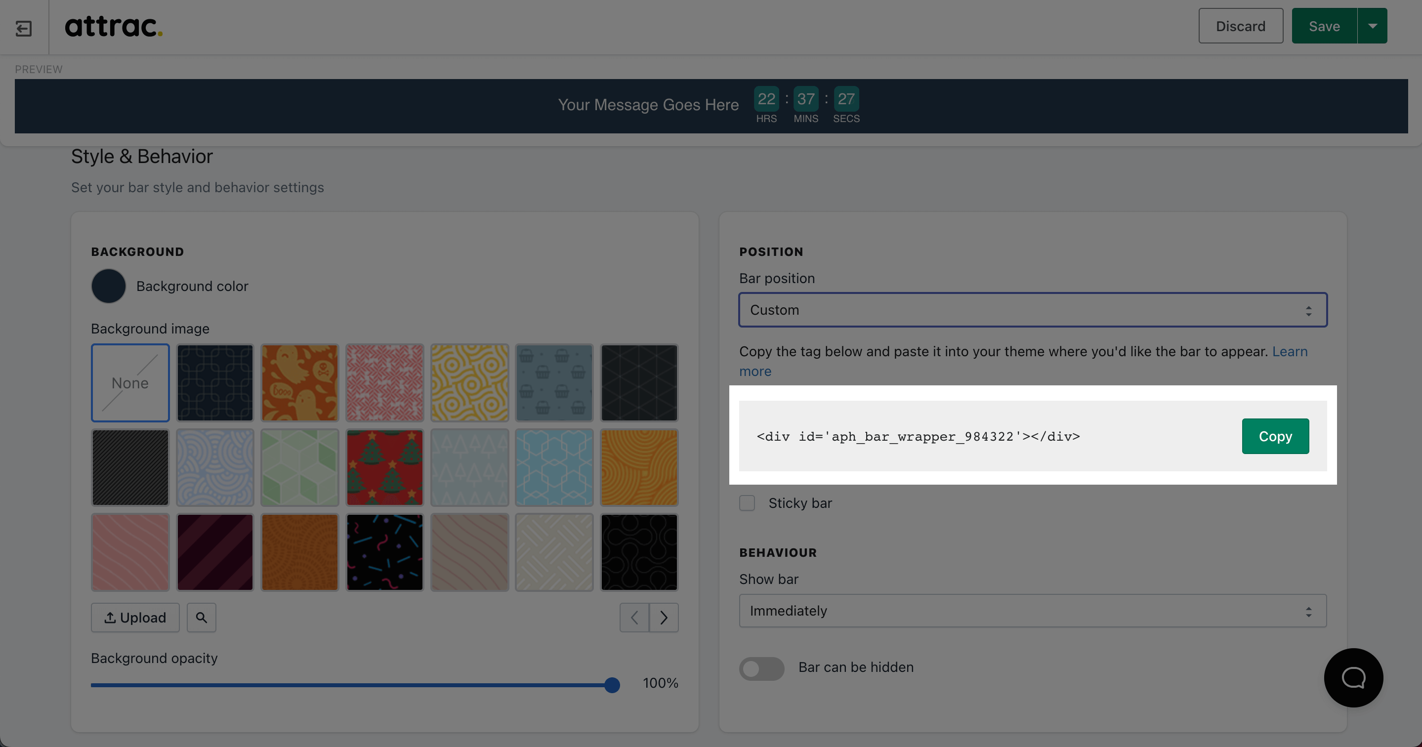
Task: Toggle Bar can be hidden switch
Action: [x=761, y=668]
